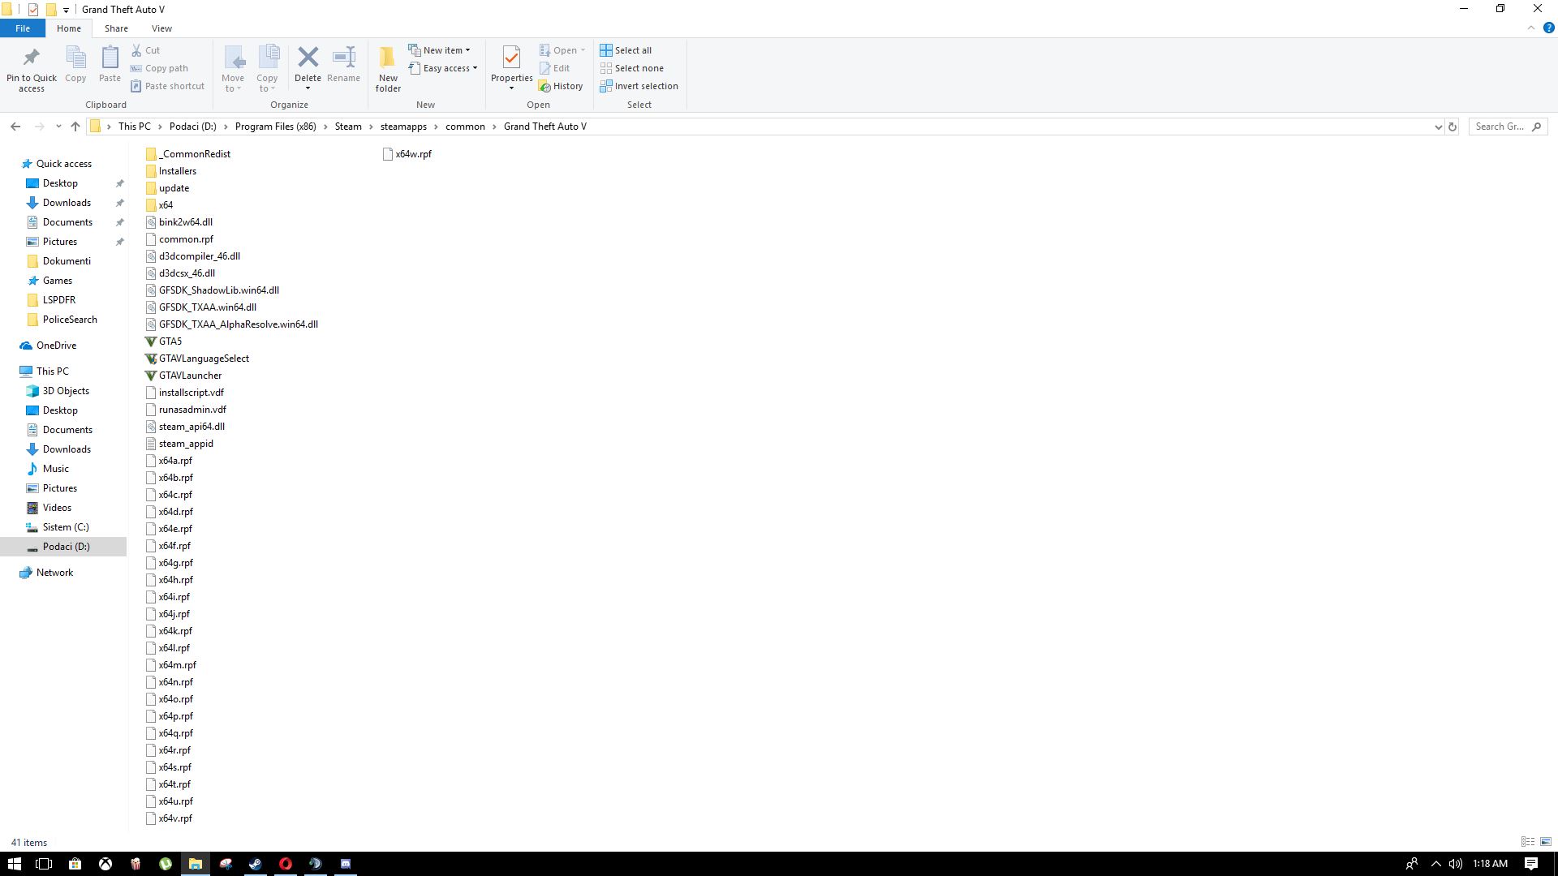The image size is (1558, 876).
Task: Select common.rpf file
Action: point(179,239)
